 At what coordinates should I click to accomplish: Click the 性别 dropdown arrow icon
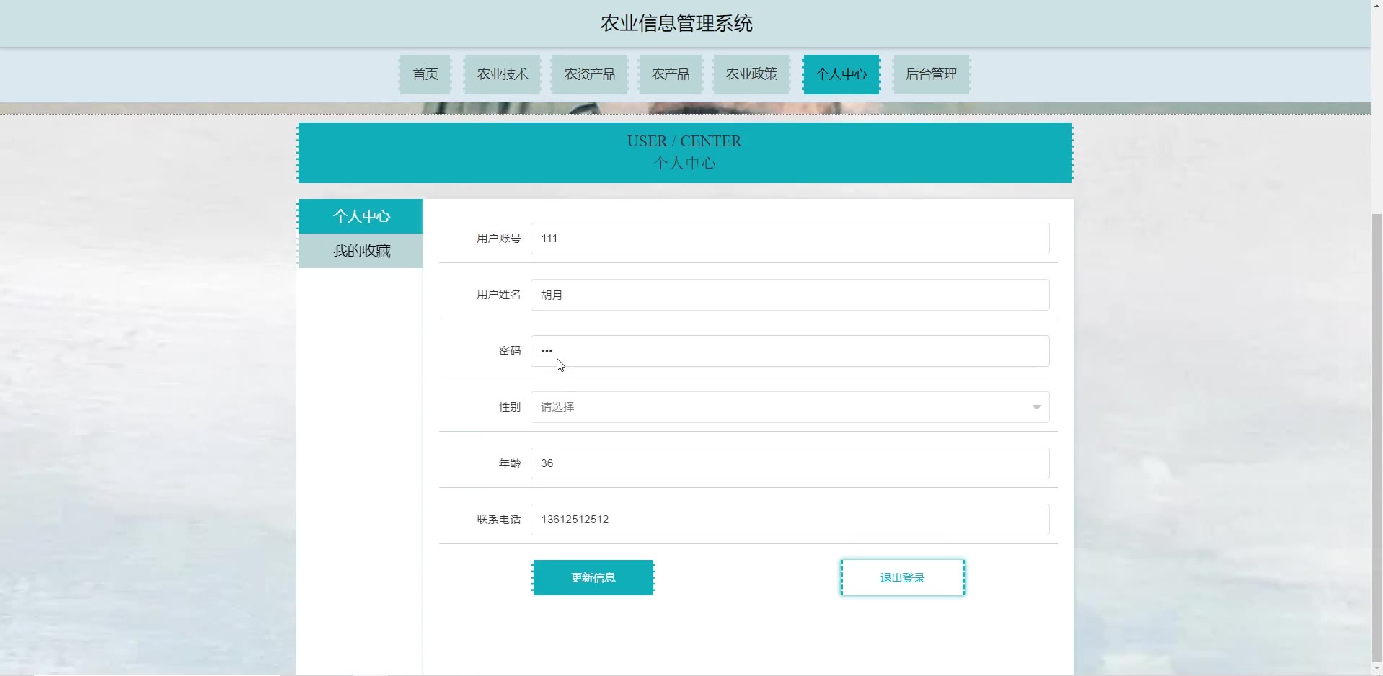(x=1036, y=407)
